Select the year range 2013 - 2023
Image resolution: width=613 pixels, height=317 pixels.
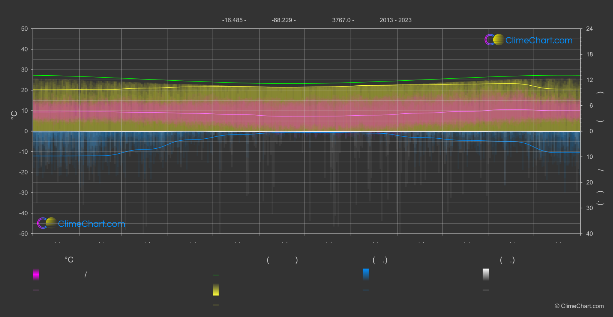click(396, 20)
